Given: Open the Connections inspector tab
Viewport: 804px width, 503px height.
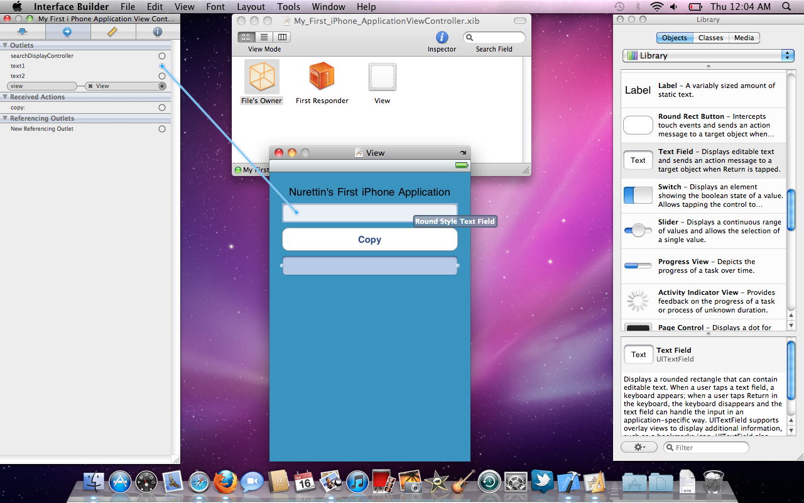Looking at the screenshot, I should point(68,31).
